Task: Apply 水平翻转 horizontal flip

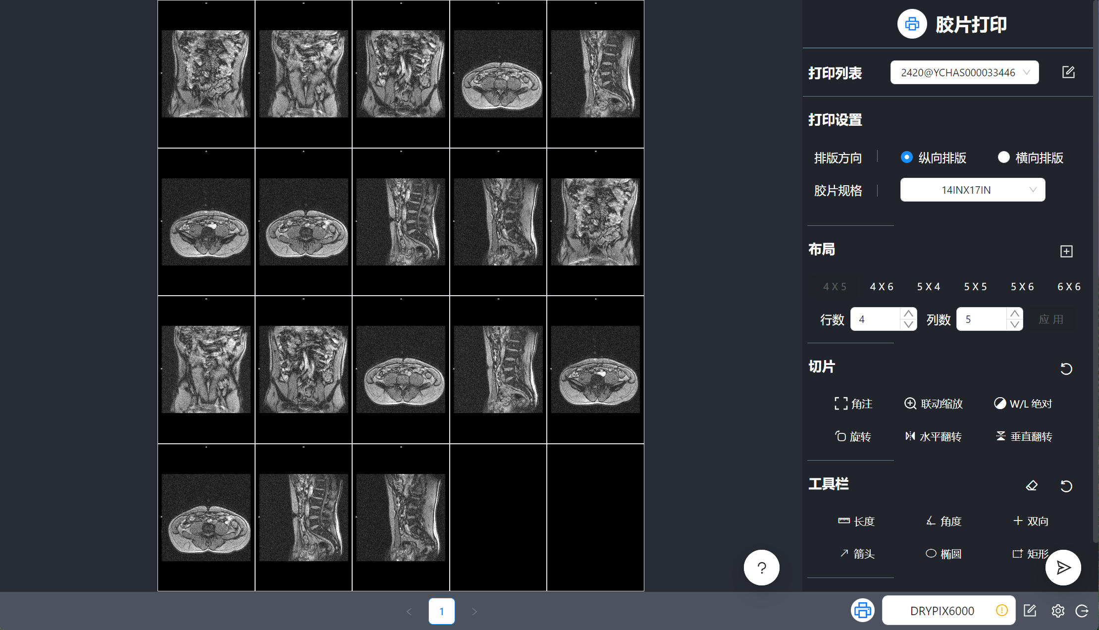Action: pyautogui.click(x=933, y=436)
